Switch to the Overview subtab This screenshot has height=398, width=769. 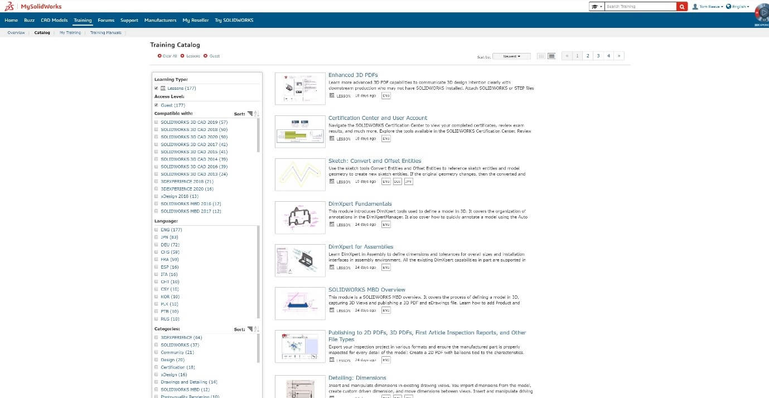pos(16,33)
